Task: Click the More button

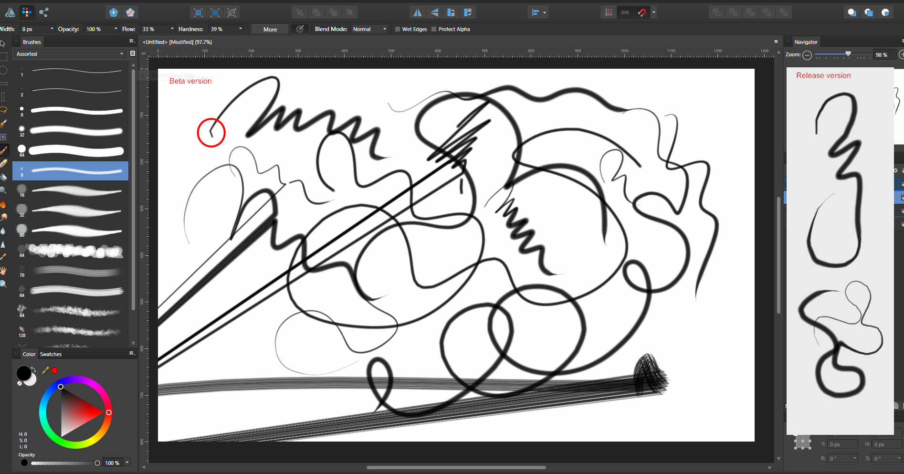Action: click(x=270, y=30)
